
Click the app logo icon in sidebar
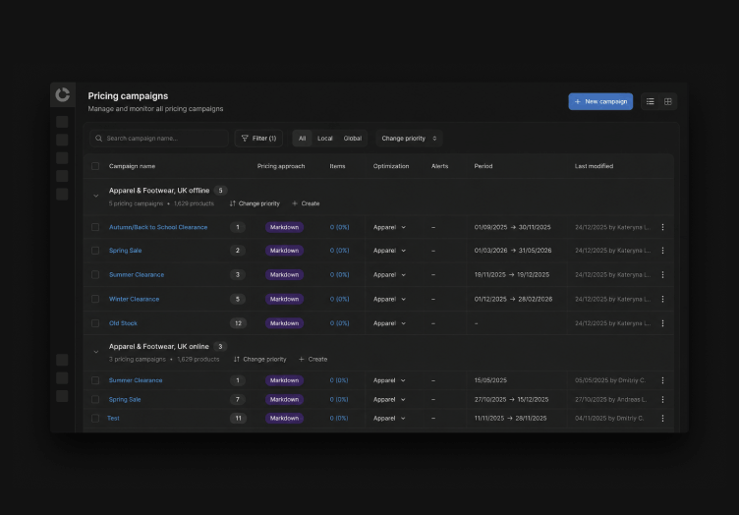62,94
